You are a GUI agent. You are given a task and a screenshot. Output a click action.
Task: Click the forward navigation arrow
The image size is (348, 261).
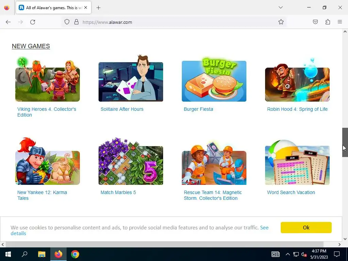click(x=20, y=22)
